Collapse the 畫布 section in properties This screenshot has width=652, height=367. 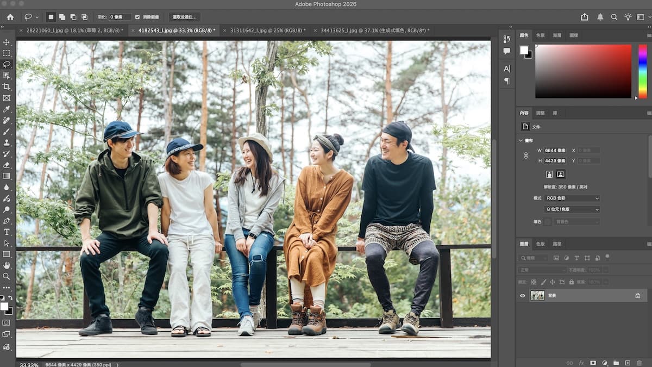coord(521,140)
